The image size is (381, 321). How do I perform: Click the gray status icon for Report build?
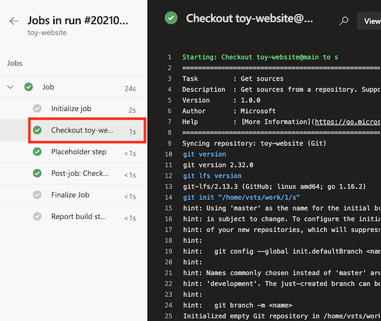[x=37, y=216]
